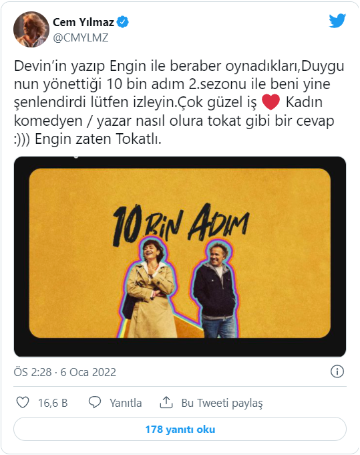Open Cem Yılmaz's profile avatar

click(31, 29)
